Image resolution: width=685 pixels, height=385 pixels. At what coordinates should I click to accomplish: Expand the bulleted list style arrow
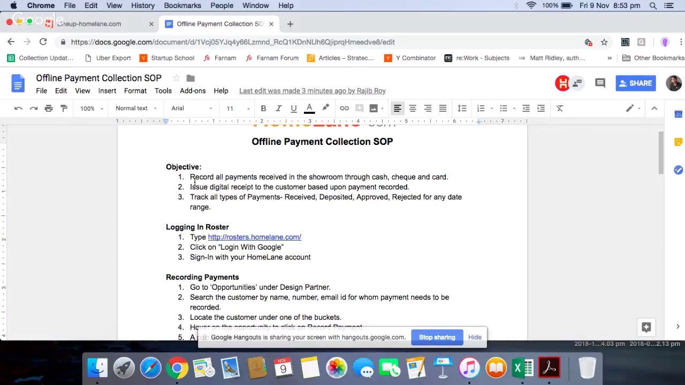[514, 109]
